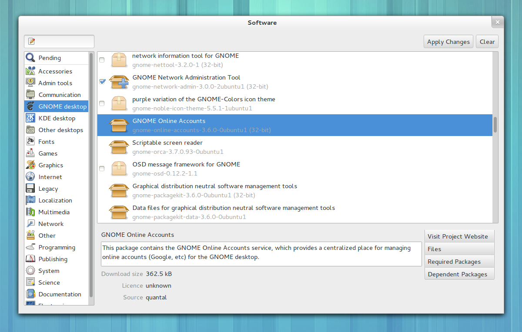Apply the pending changes
This screenshot has width=522, height=332.
tap(448, 42)
